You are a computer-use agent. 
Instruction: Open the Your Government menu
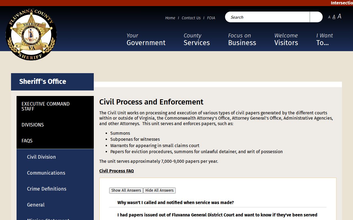(x=146, y=39)
